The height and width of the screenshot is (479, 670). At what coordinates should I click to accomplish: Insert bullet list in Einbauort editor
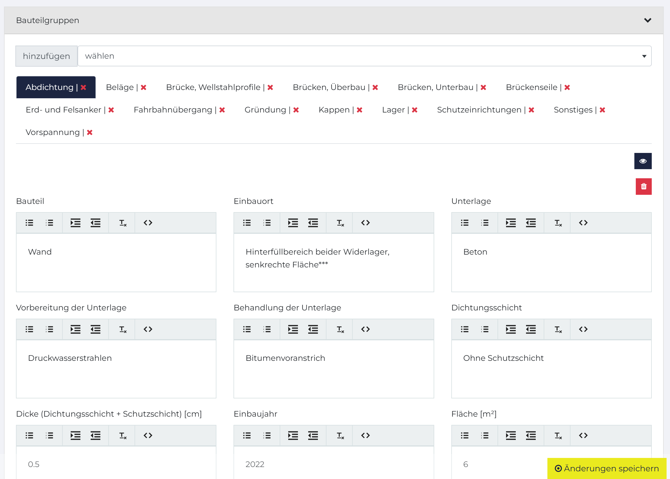[x=247, y=223]
